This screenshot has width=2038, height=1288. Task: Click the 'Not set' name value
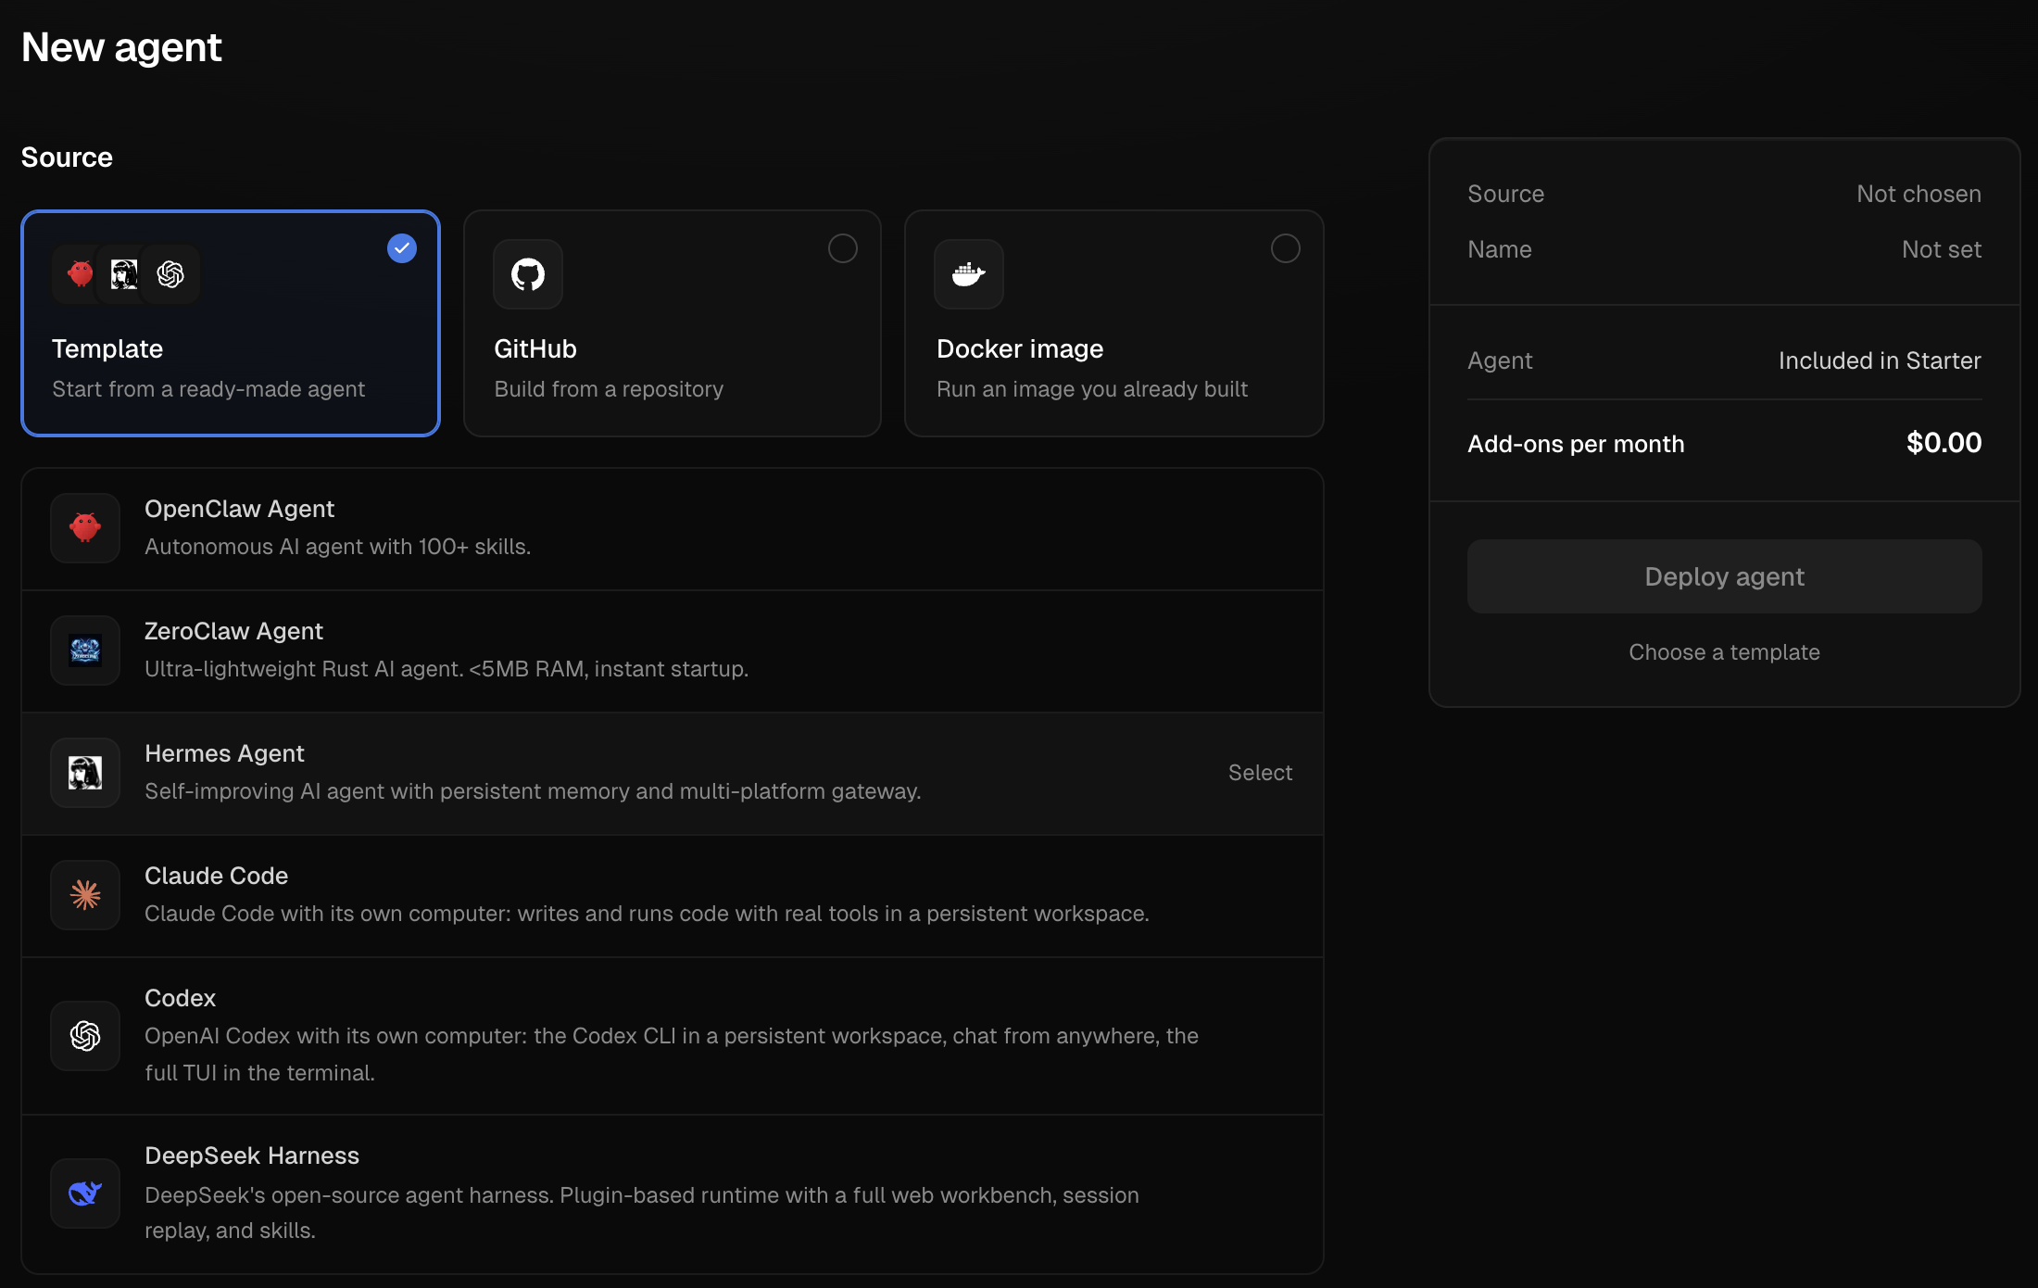tap(1942, 249)
